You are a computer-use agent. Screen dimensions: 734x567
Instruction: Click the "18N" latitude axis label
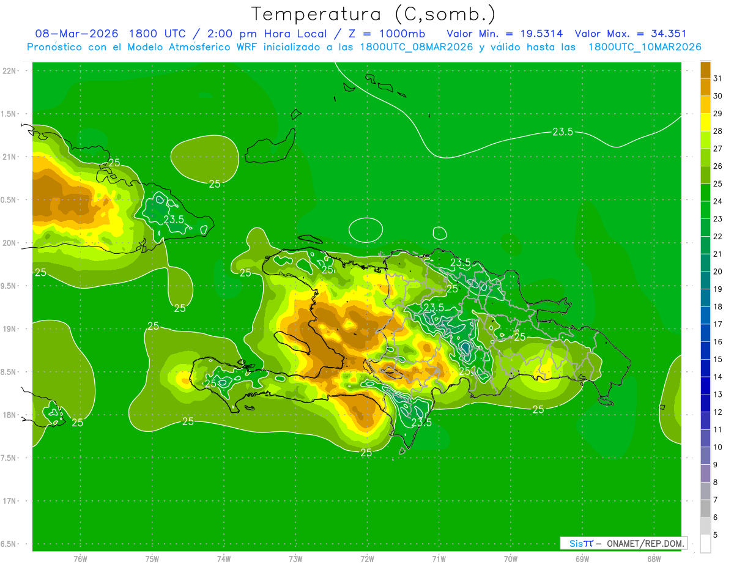click(10, 415)
